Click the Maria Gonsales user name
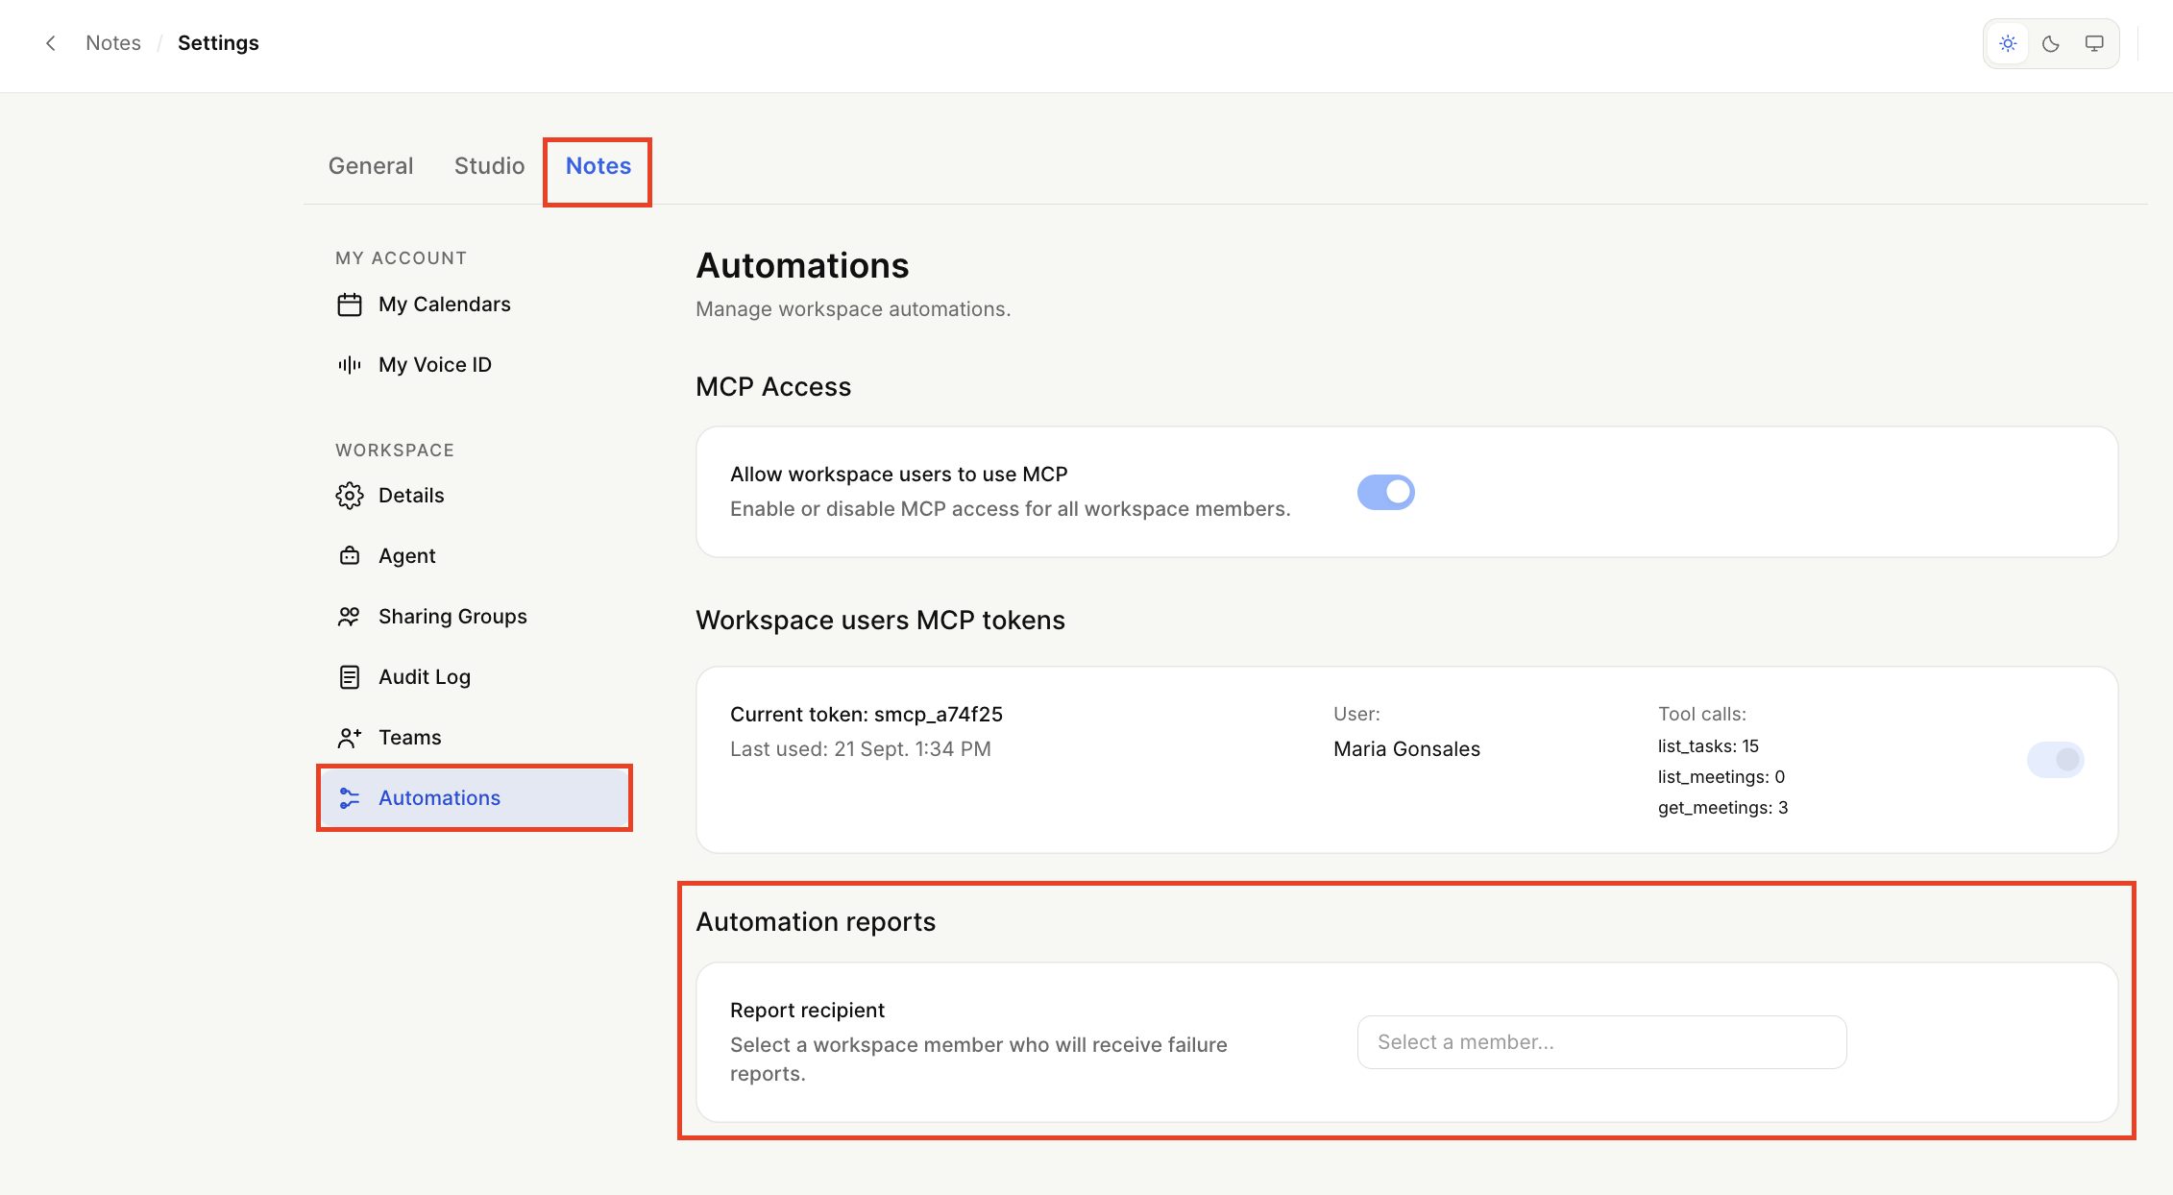This screenshot has height=1195, width=2173. (1406, 749)
